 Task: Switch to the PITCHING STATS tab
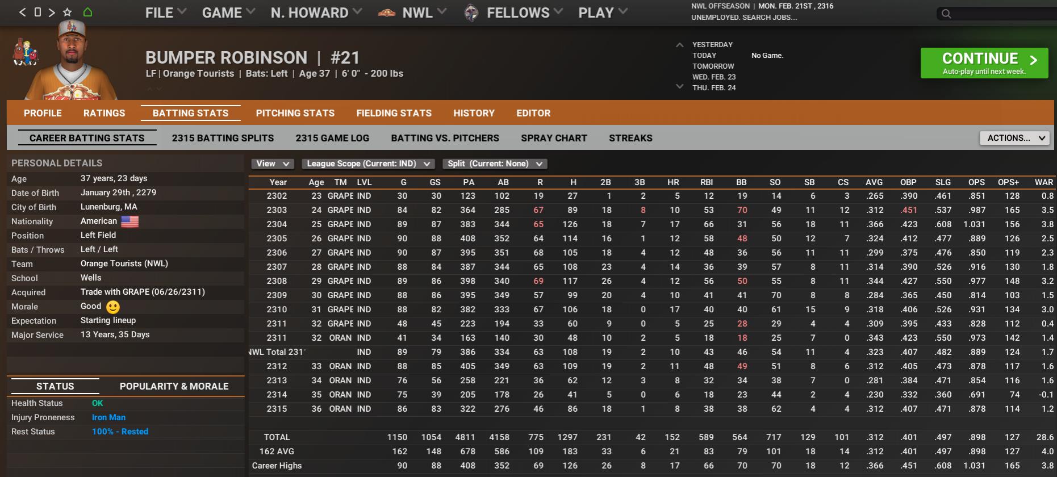(295, 113)
